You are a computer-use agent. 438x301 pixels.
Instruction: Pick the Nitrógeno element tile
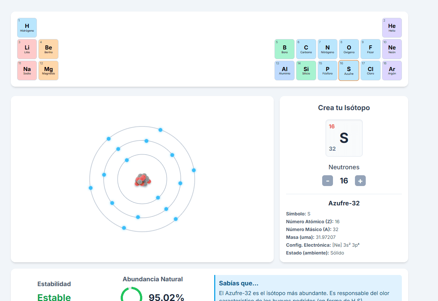tap(327, 49)
